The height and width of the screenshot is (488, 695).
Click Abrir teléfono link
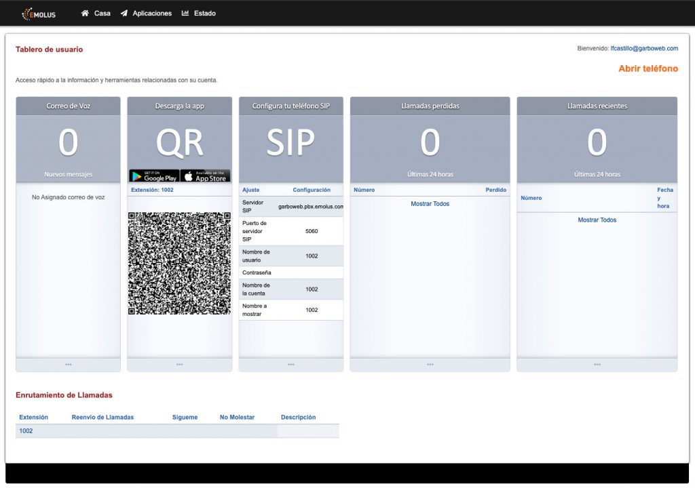click(x=648, y=68)
